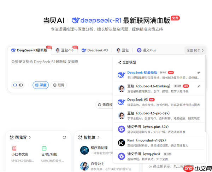This screenshot has height=172, width=212.
Task: Select split-pane layout icon
Action: tap(21, 85)
